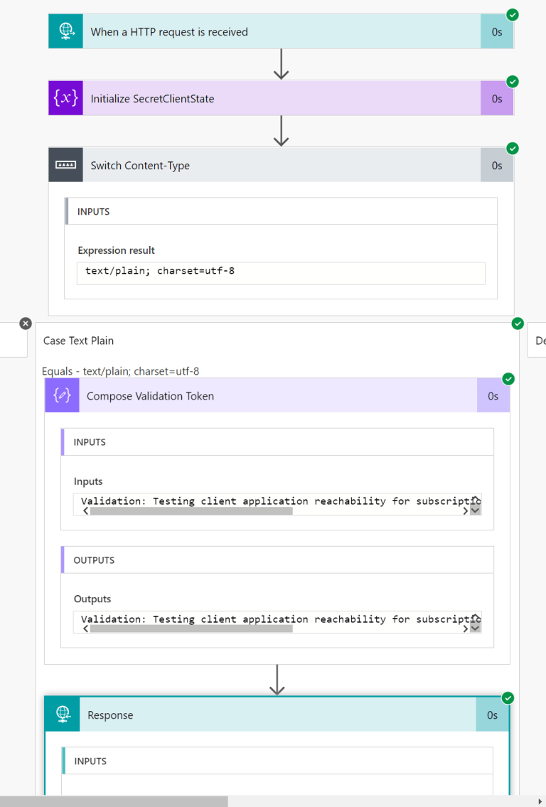546x807 pixels.
Task: Click the success check on the Response step
Action: [x=508, y=698]
